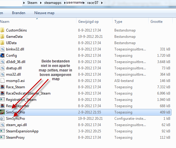Expand breadcrumb arrow after Steam
Image resolution: width=176 pixels, height=148 pixels.
click(x=41, y=3)
